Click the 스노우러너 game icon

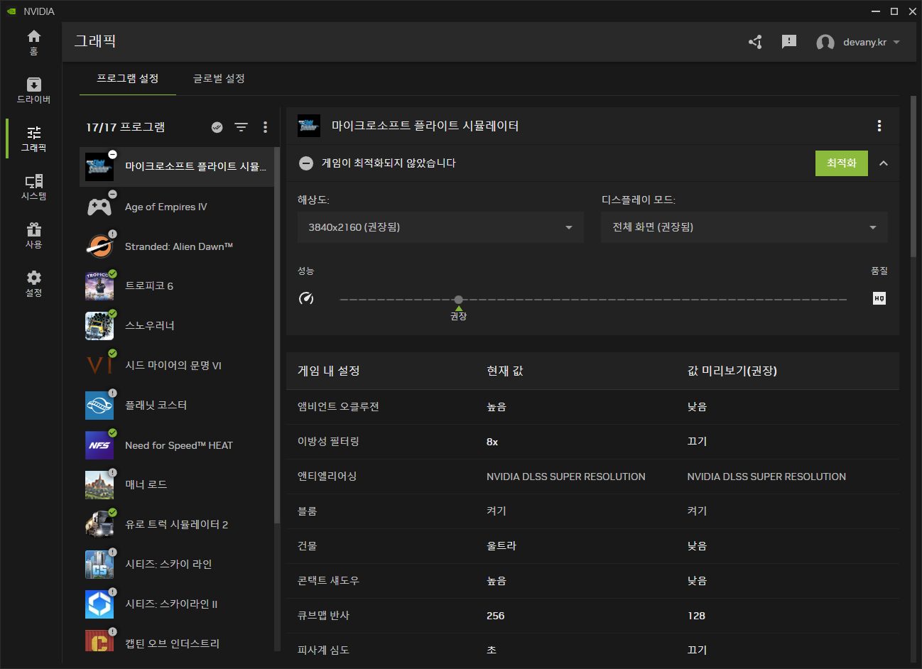click(x=99, y=326)
